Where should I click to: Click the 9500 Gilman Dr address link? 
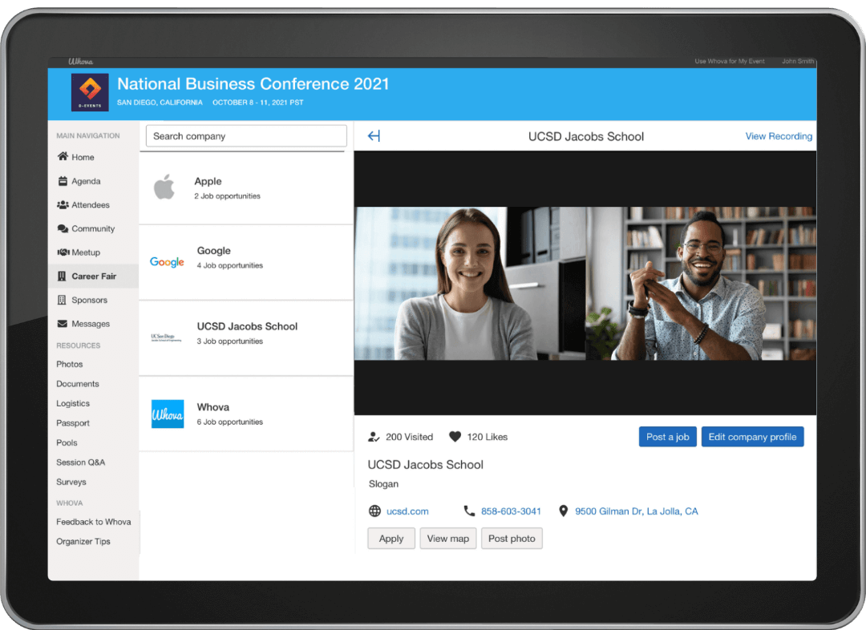tap(636, 511)
